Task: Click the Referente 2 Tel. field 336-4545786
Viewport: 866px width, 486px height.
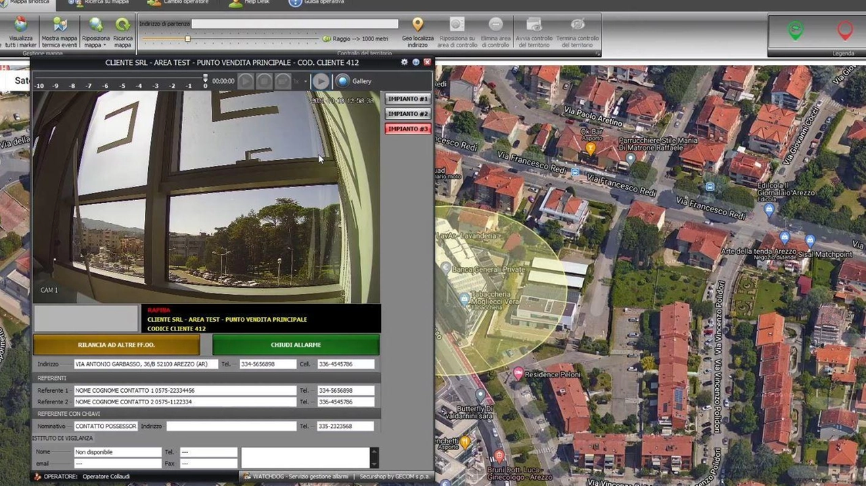Action: pyautogui.click(x=346, y=402)
